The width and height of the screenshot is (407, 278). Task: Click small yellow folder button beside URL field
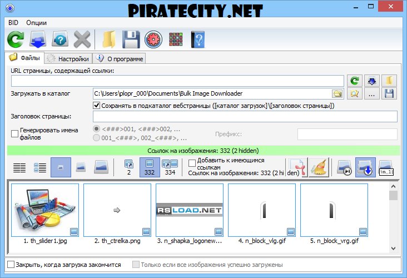[x=389, y=81]
